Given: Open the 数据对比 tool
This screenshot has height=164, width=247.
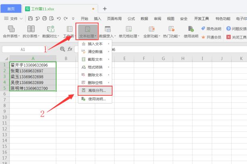Looking at the screenshot, I should click(x=50, y=32).
